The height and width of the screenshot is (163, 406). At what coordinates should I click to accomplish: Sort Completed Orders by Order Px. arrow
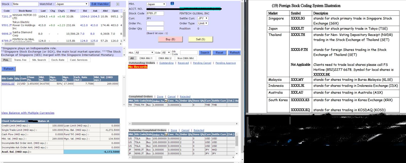(166, 101)
